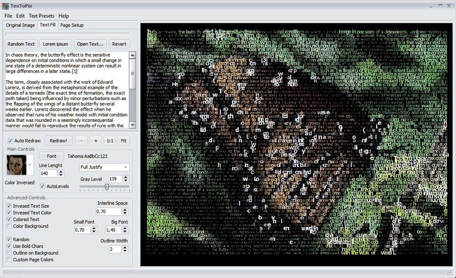Image resolution: width=456 pixels, height=278 pixels.
Task: Click the Big Font value field
Action: point(114,229)
